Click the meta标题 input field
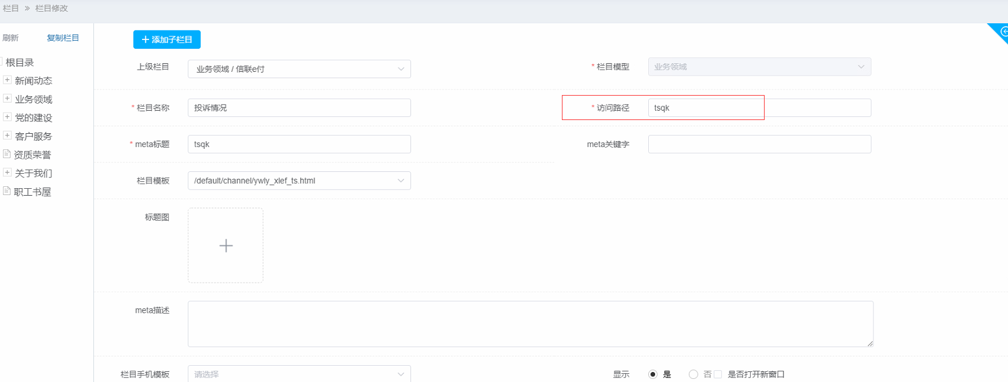Image resolution: width=1008 pixels, height=382 pixels. tap(299, 144)
